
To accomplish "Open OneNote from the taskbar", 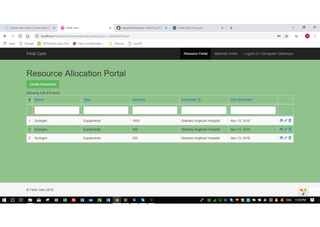I will pos(56,200).
